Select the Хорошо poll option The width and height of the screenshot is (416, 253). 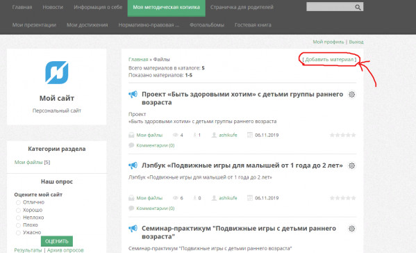[18, 211]
